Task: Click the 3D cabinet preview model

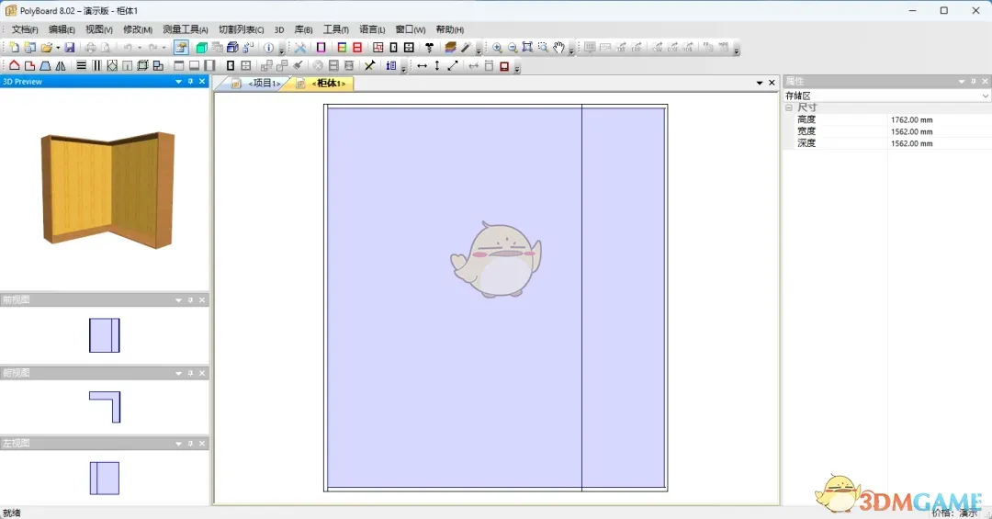Action: [107, 189]
